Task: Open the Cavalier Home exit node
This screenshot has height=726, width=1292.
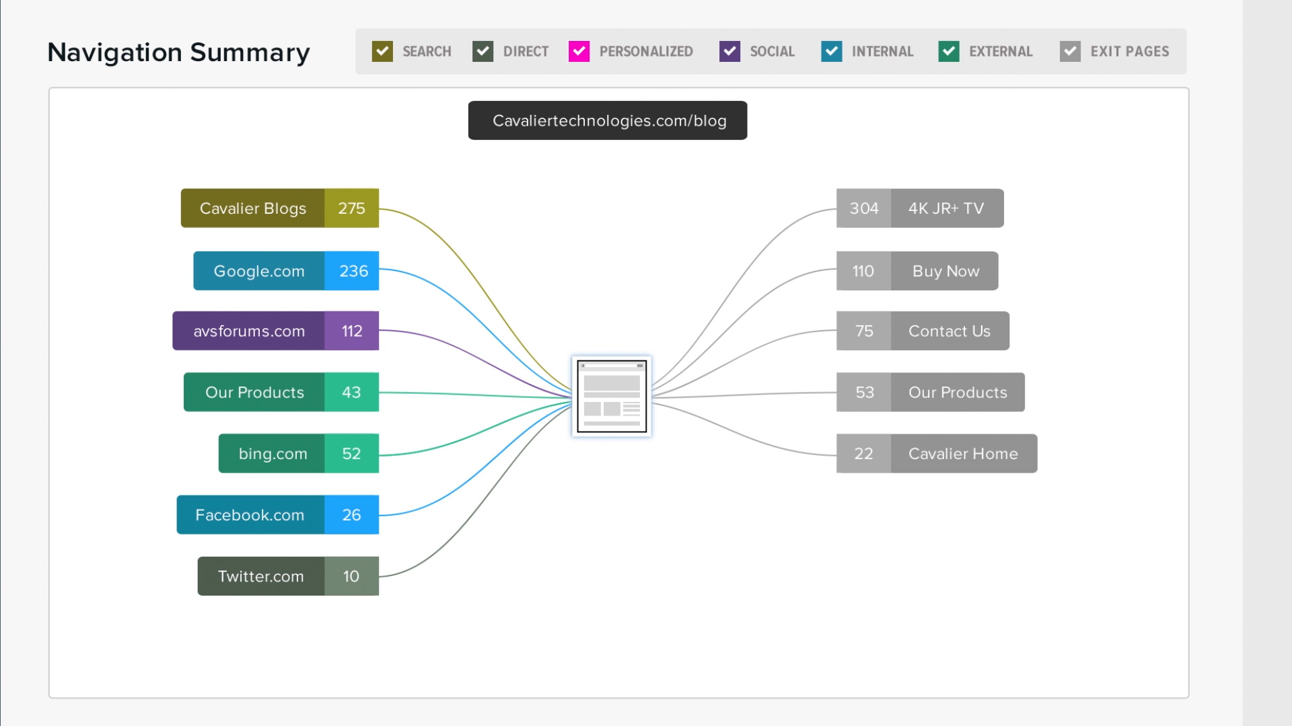Action: pyautogui.click(x=937, y=454)
